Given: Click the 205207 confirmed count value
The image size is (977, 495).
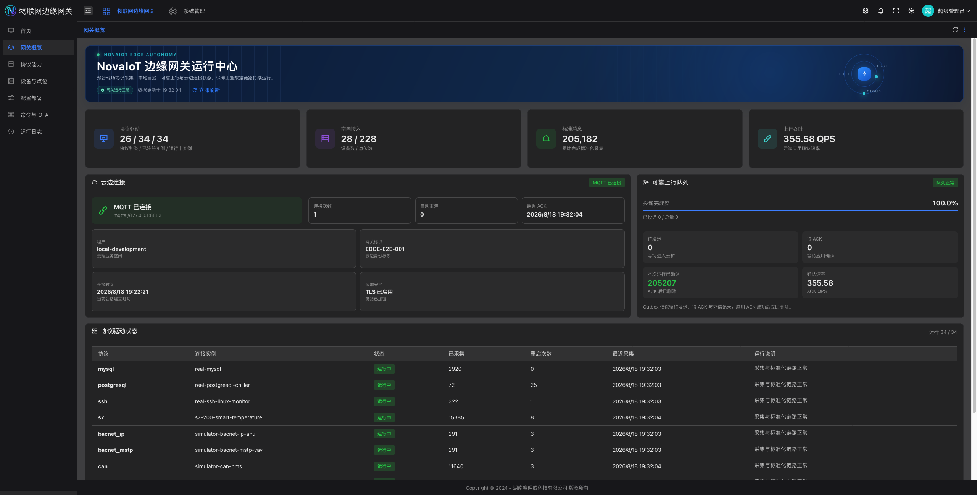Looking at the screenshot, I should 662,283.
